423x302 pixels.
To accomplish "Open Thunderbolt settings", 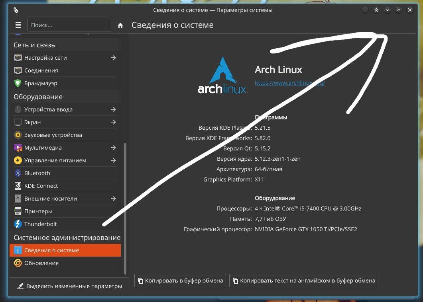I will tap(65, 224).
